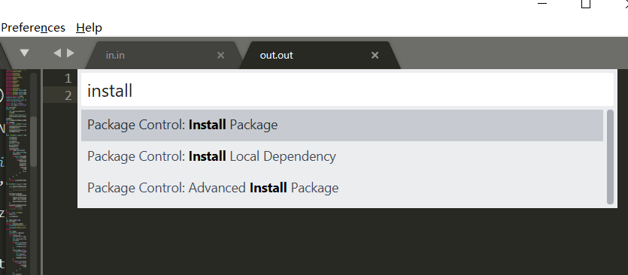Go to previous tab with left arrow
The height and width of the screenshot is (275, 628).
[x=57, y=53]
